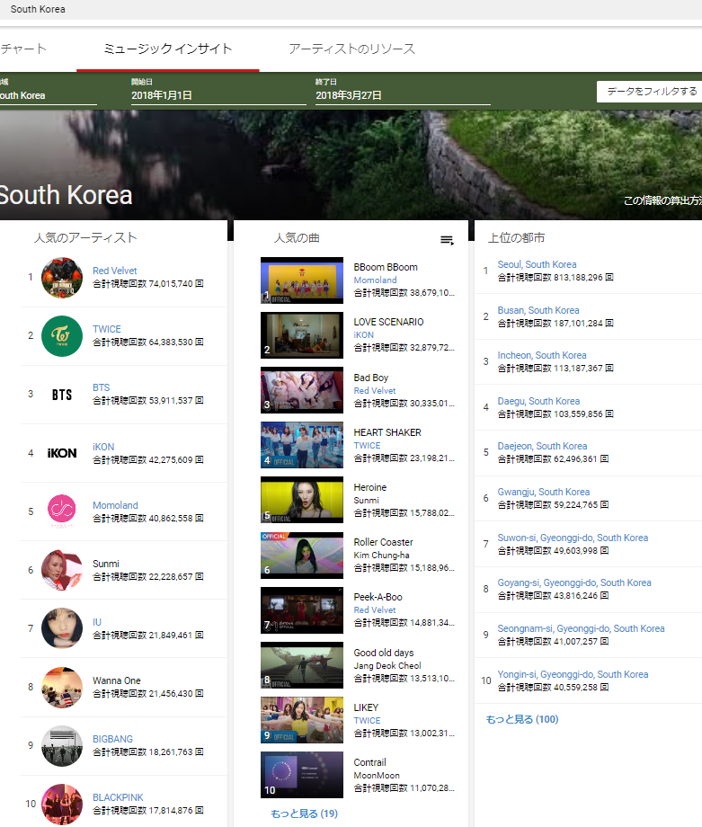Open Busan, South Korea city link
702x827 pixels.
click(538, 310)
